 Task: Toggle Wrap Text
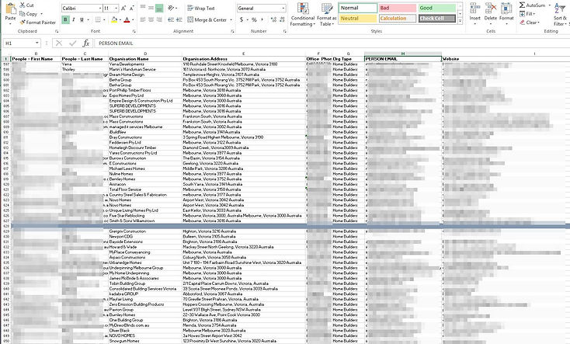tap(200, 8)
